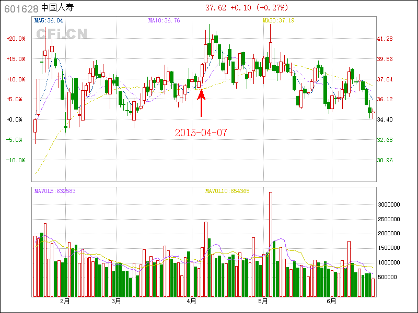The width and height of the screenshot is (418, 313).
Task: Click the MAVOL10:854365 volume indicator label
Action: pyautogui.click(x=227, y=191)
